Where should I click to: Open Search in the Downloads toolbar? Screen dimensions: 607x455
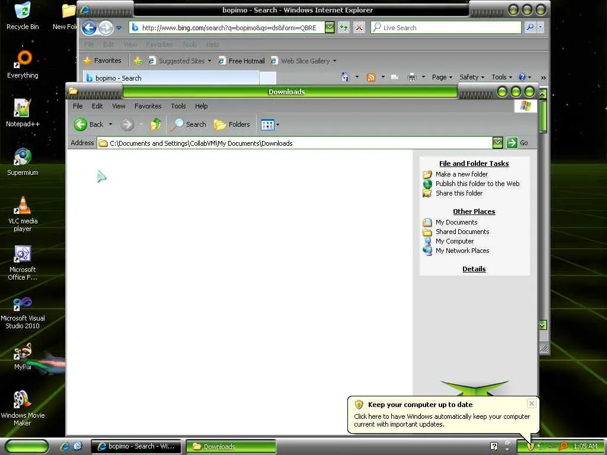click(x=189, y=124)
